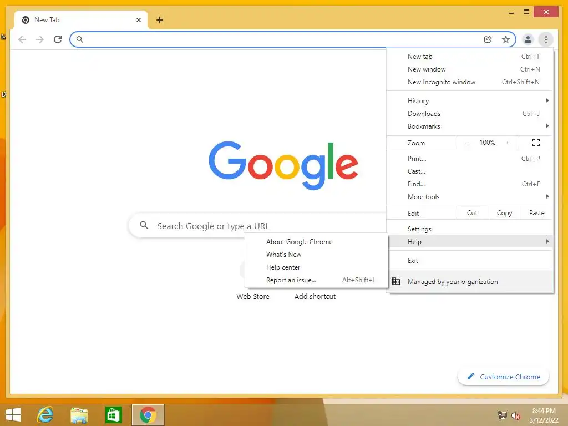Click the organization building icon
This screenshot has height=426, width=568.
click(396, 281)
